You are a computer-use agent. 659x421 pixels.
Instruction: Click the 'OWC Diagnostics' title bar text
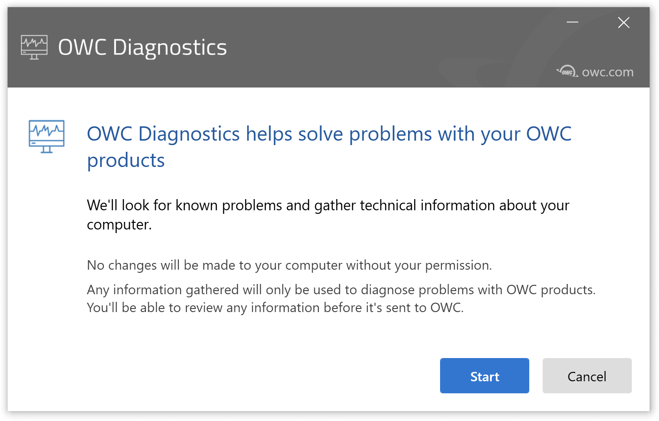[x=142, y=47]
